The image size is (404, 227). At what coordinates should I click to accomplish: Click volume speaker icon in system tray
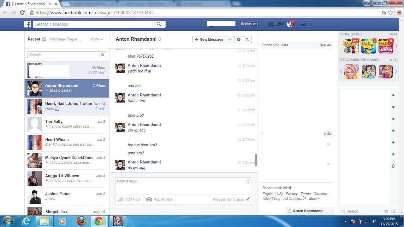[x=374, y=221]
